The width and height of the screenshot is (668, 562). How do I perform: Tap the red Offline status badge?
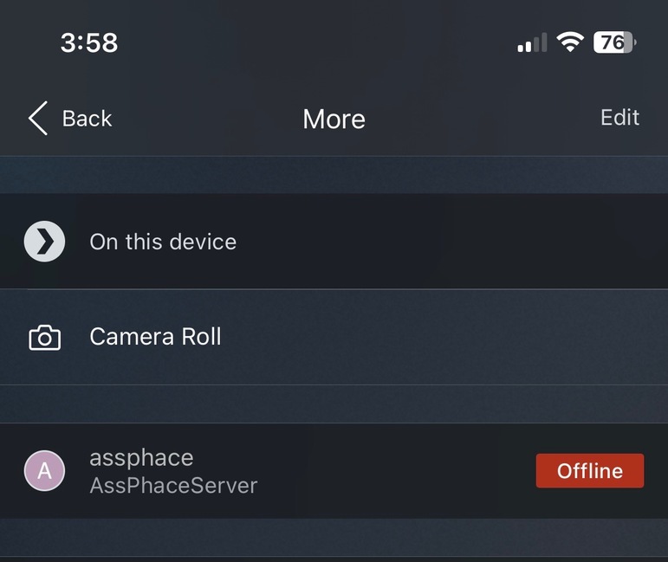click(590, 470)
